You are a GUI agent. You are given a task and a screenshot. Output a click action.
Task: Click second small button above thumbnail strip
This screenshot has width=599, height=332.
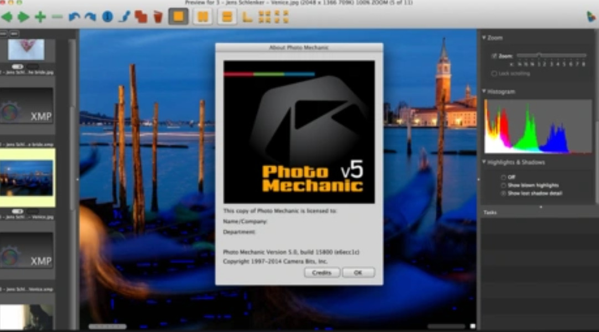[x=14, y=34]
